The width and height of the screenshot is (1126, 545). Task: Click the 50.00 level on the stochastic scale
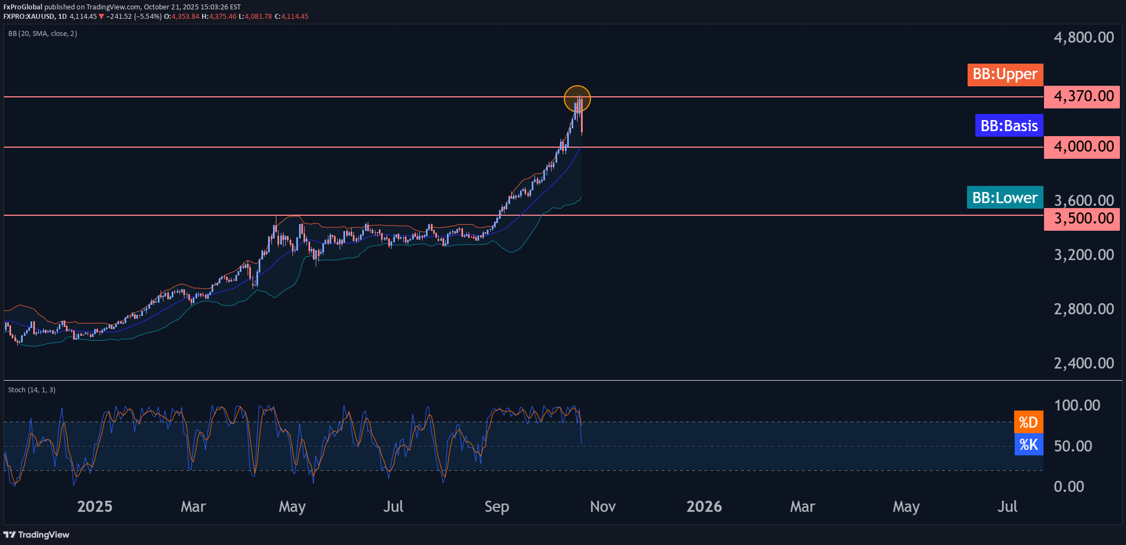[x=1073, y=446]
